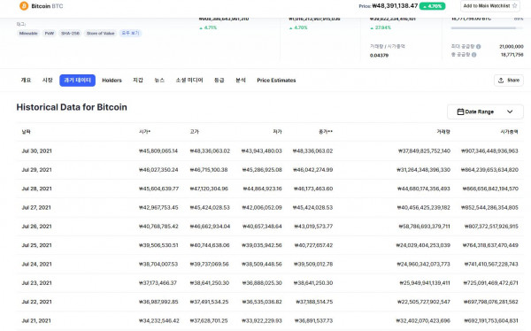Click the 종가** column header
This screenshot has width=531, height=331.
(x=326, y=132)
